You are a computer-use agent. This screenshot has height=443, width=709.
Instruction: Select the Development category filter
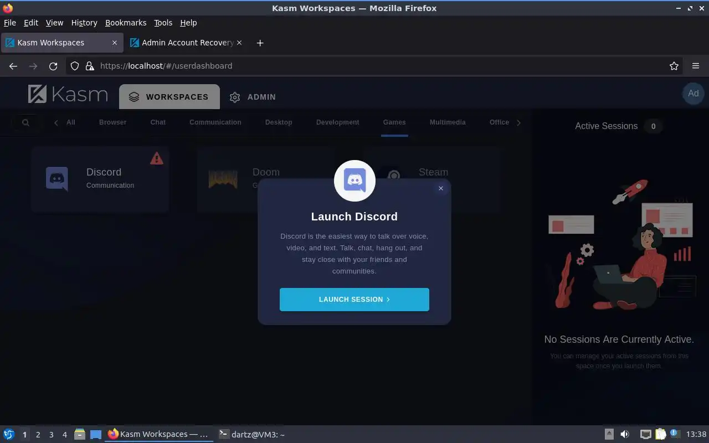338,122
